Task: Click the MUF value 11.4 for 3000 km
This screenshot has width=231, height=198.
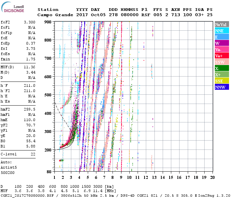Action: click(98, 191)
